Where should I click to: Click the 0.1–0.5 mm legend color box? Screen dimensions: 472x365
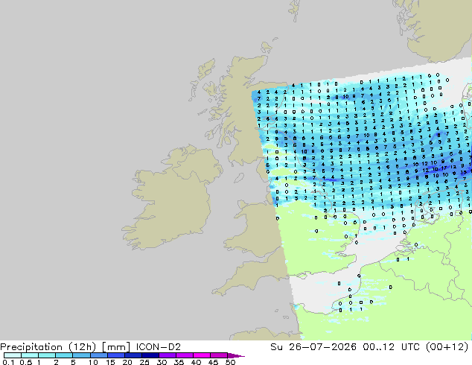pyautogui.click(x=13, y=355)
